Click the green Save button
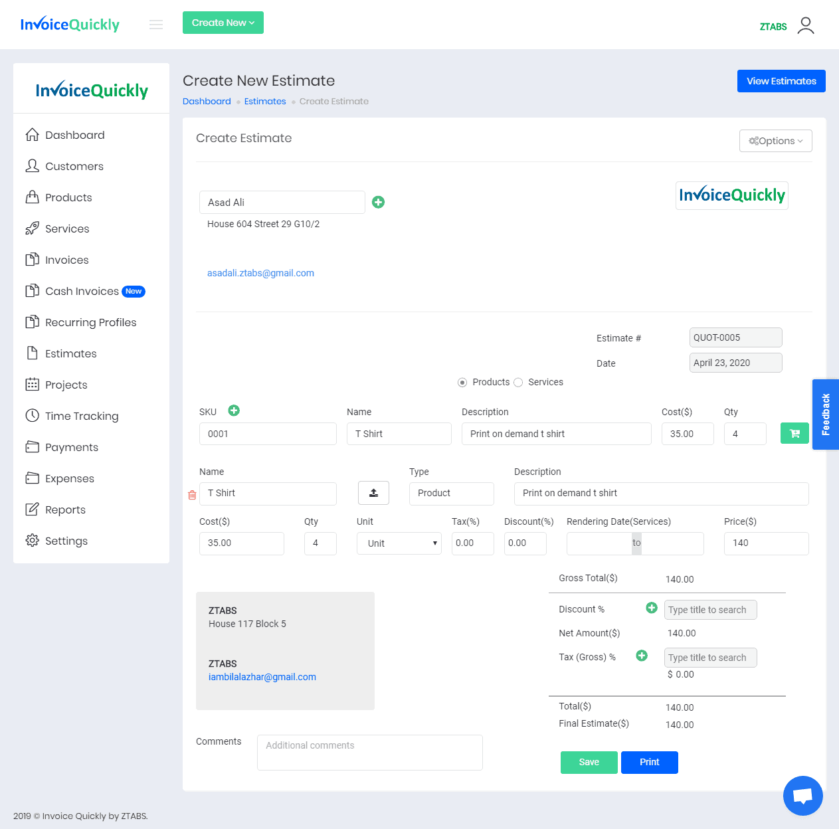Image resolution: width=839 pixels, height=829 pixels. click(589, 762)
